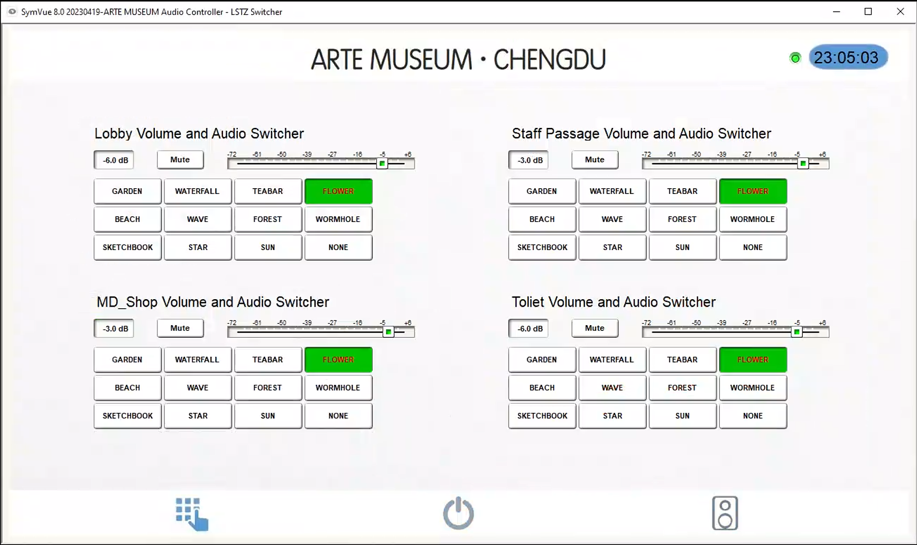
Task: Pick SKETCHBOOK in MD_Shop switcher
Action: [x=127, y=416]
